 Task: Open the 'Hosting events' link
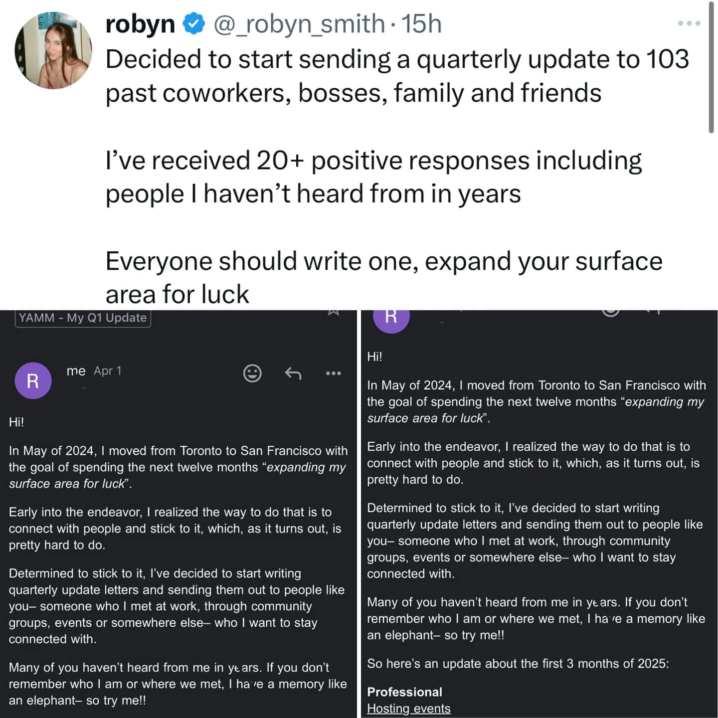coord(408,709)
